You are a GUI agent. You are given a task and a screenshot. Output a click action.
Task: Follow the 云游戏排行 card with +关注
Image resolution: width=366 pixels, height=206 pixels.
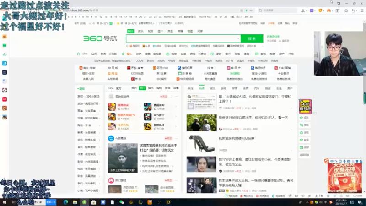click(x=164, y=97)
